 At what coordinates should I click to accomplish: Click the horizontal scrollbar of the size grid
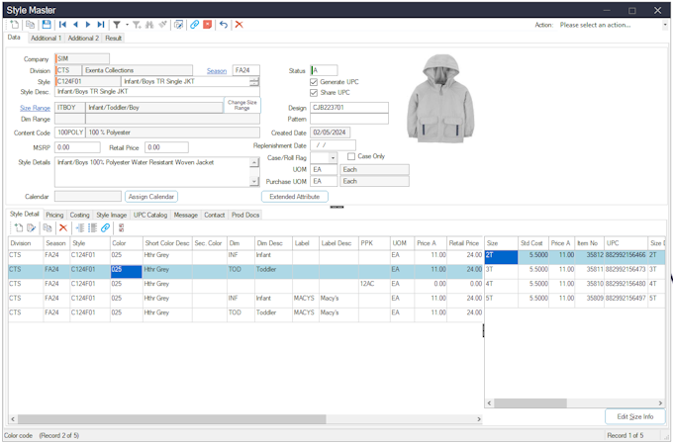[530, 403]
